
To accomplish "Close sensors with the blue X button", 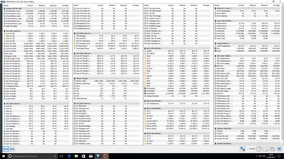I will pyautogui.click(x=279, y=149).
